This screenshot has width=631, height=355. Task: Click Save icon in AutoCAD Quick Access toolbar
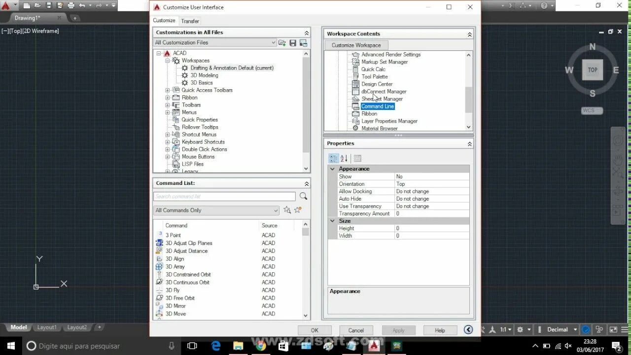click(48, 6)
